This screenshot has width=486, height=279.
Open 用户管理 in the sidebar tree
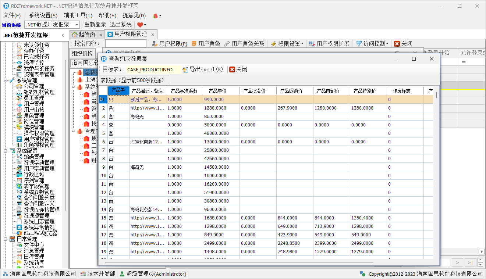click(x=34, y=104)
